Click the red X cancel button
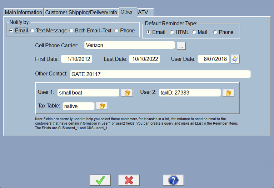Screen dimensions: 274x188 129,180
